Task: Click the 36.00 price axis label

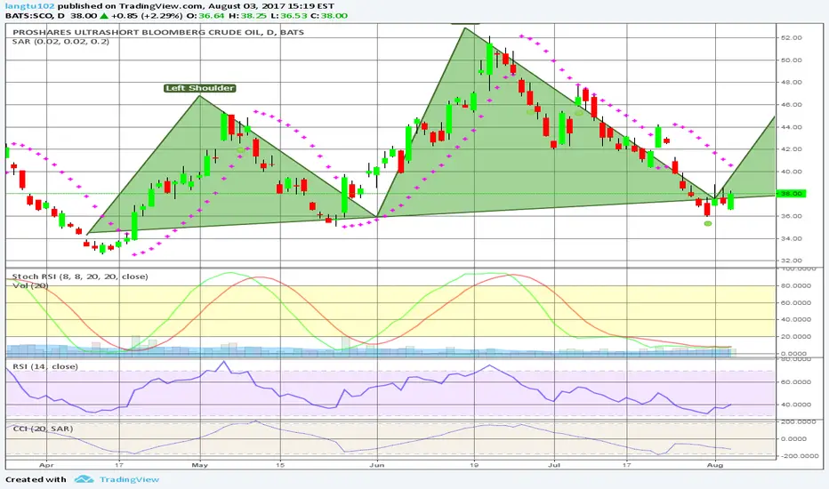Action: pos(792,216)
